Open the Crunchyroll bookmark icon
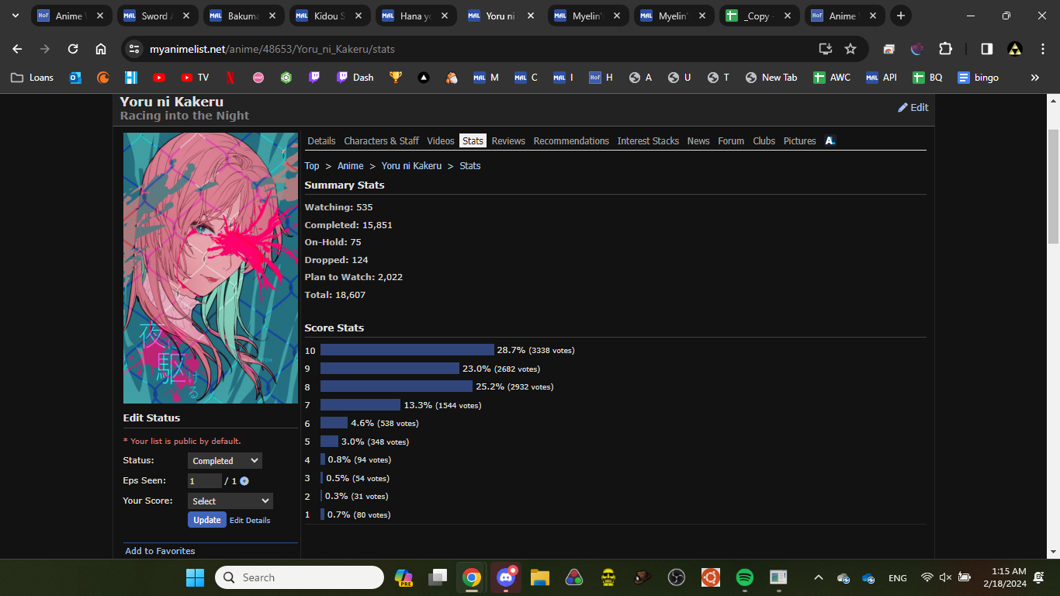Viewport: 1060px width, 596px height. pos(103,78)
